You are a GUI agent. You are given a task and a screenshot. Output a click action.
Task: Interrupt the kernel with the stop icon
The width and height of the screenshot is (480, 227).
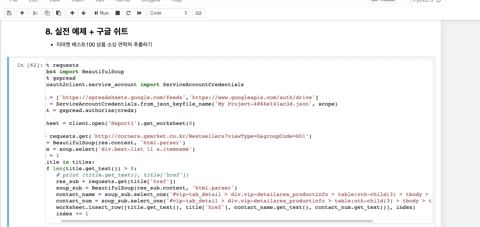click(x=117, y=13)
